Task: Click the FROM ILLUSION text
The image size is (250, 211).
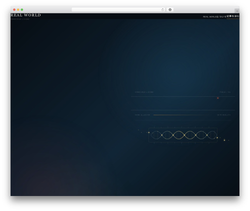Action: pos(142,115)
